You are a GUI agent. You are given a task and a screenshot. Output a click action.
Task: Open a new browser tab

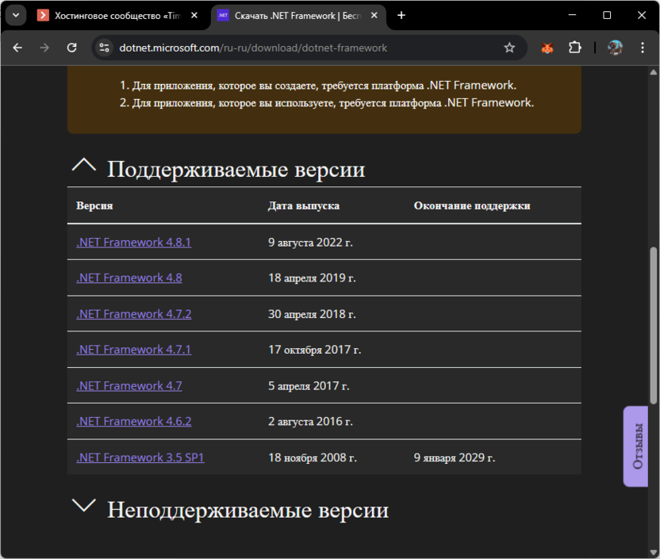401,15
